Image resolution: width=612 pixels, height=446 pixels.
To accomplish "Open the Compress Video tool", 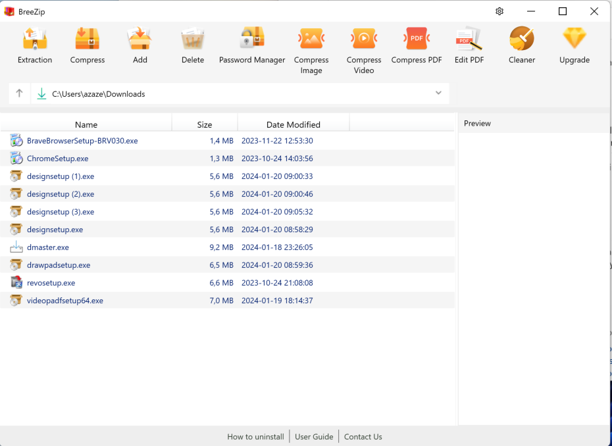I will (363, 45).
